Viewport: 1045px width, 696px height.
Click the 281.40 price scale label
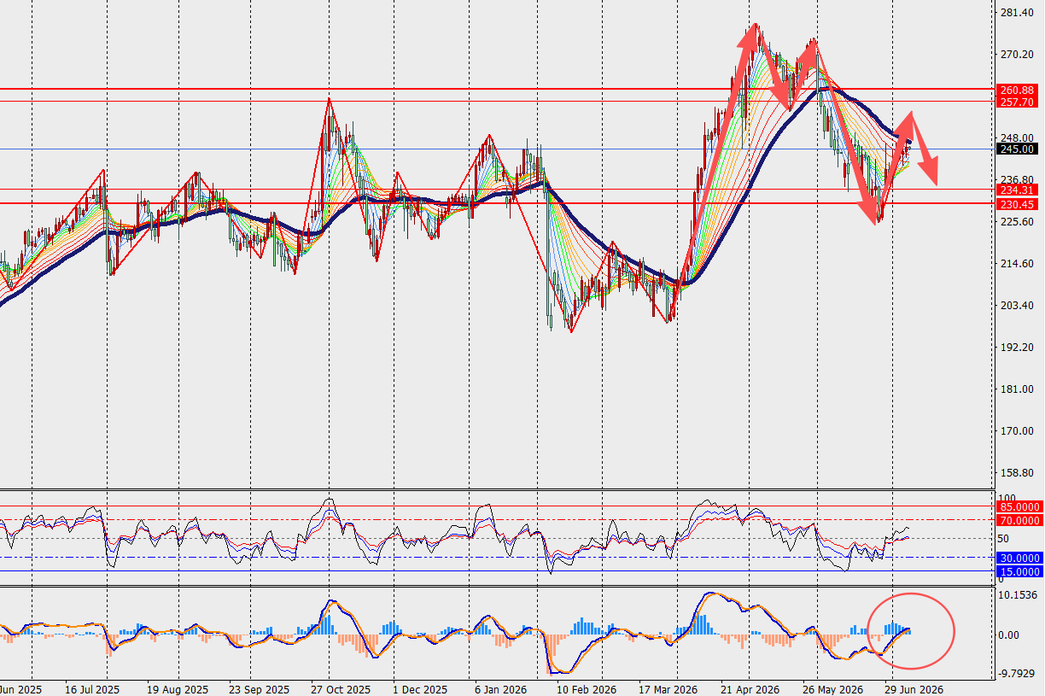tap(1016, 13)
